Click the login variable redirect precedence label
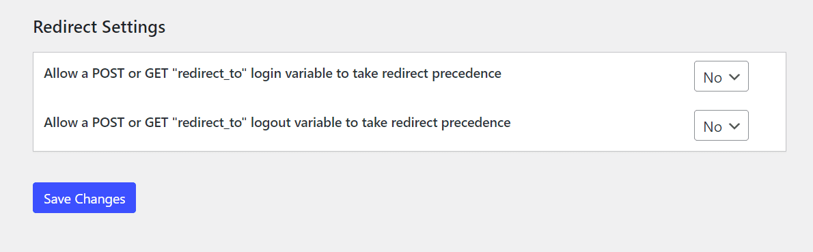813x252 pixels. [x=272, y=74]
